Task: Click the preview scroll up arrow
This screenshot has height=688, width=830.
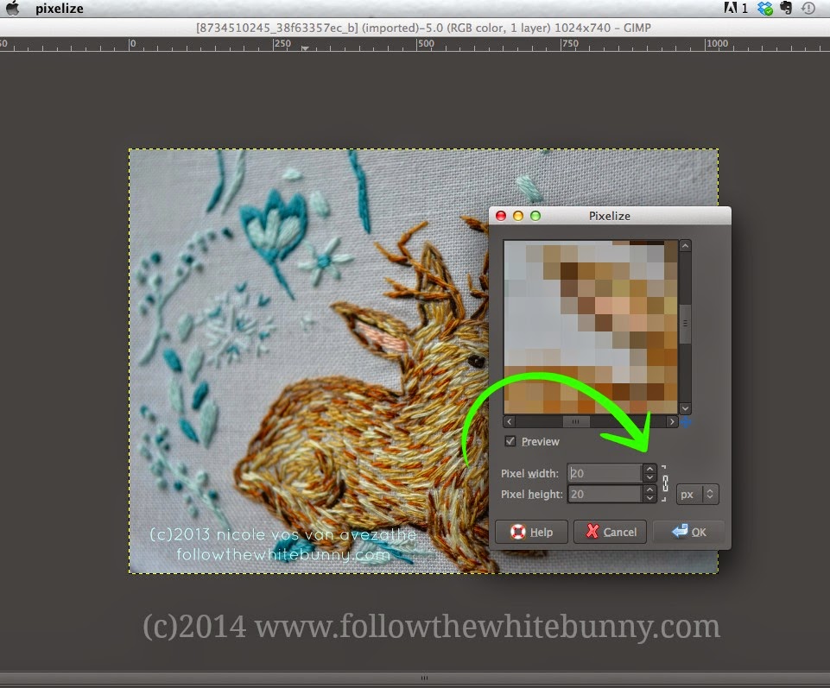Action: coord(685,245)
